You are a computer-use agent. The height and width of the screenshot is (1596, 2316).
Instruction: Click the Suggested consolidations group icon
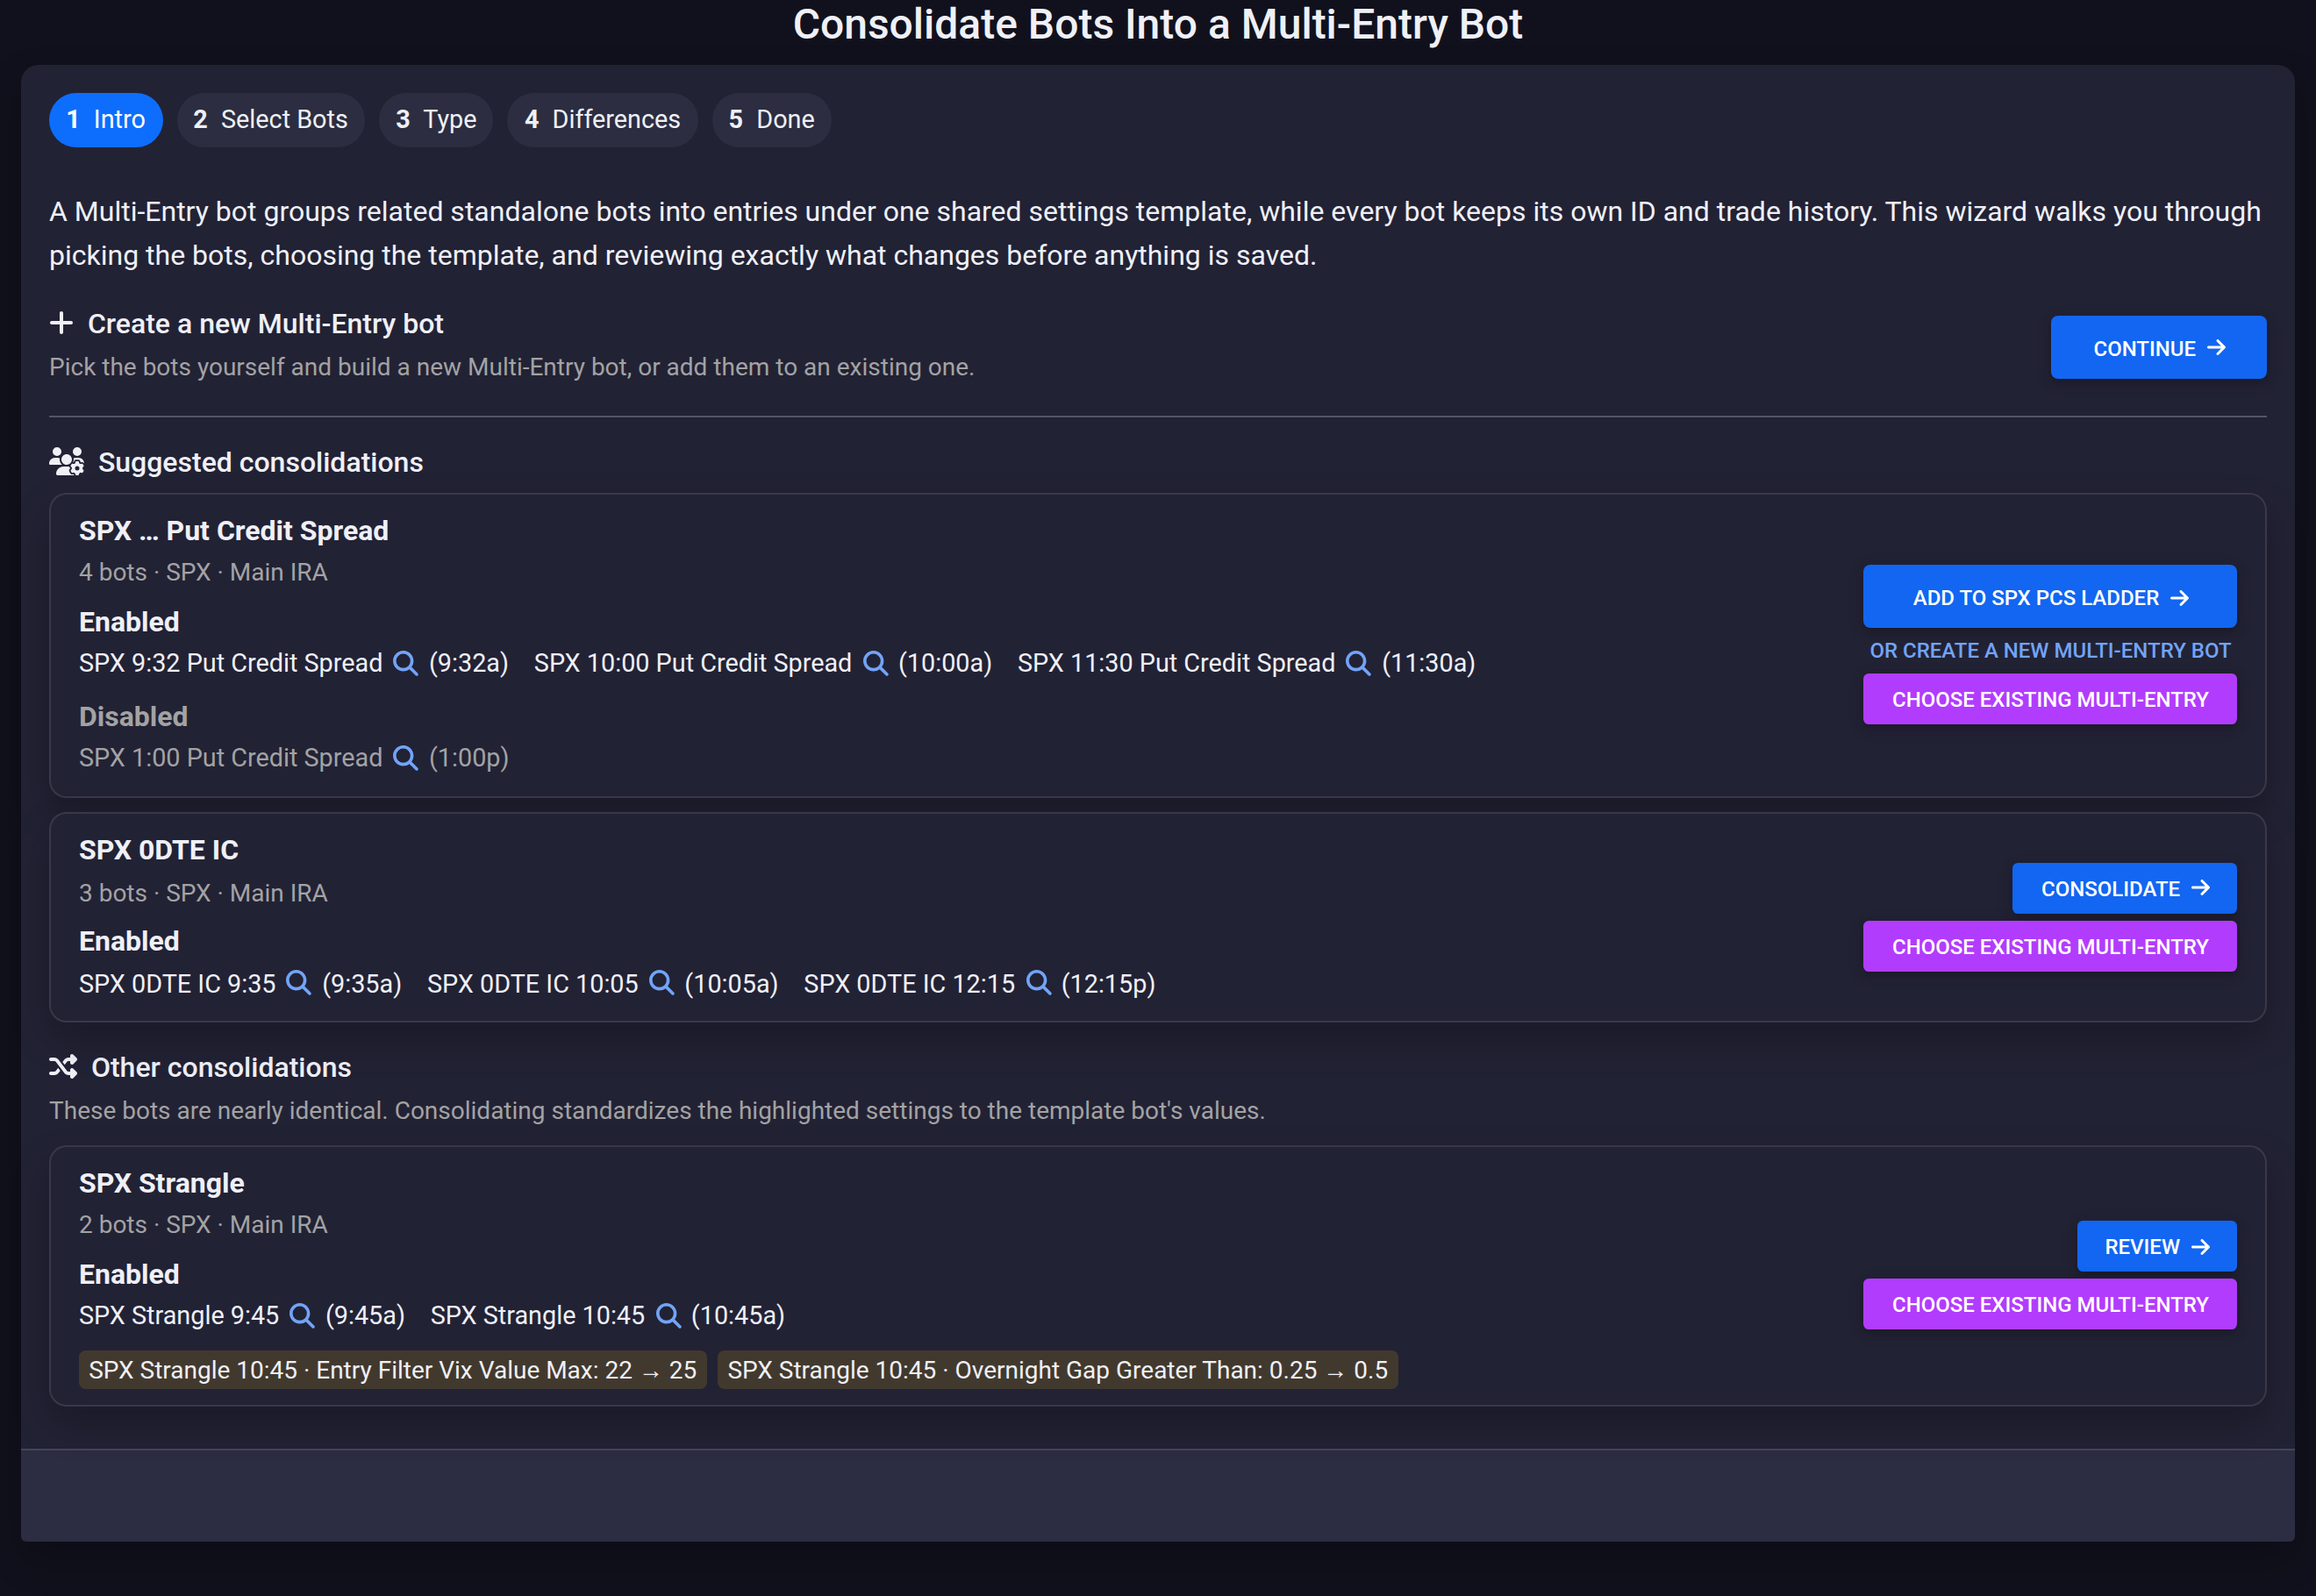67,462
